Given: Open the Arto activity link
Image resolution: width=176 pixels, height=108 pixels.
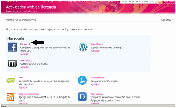Looking at the screenshot, I should tap(21, 78).
